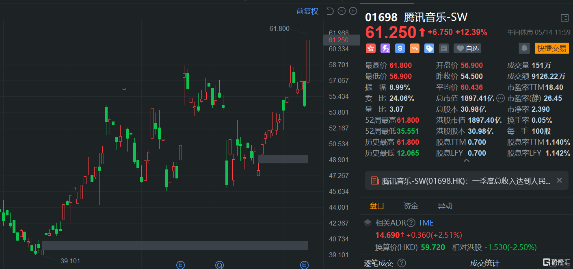Click the orange downward trend icon
The width and height of the screenshot is (573, 269).
click(415, 49)
